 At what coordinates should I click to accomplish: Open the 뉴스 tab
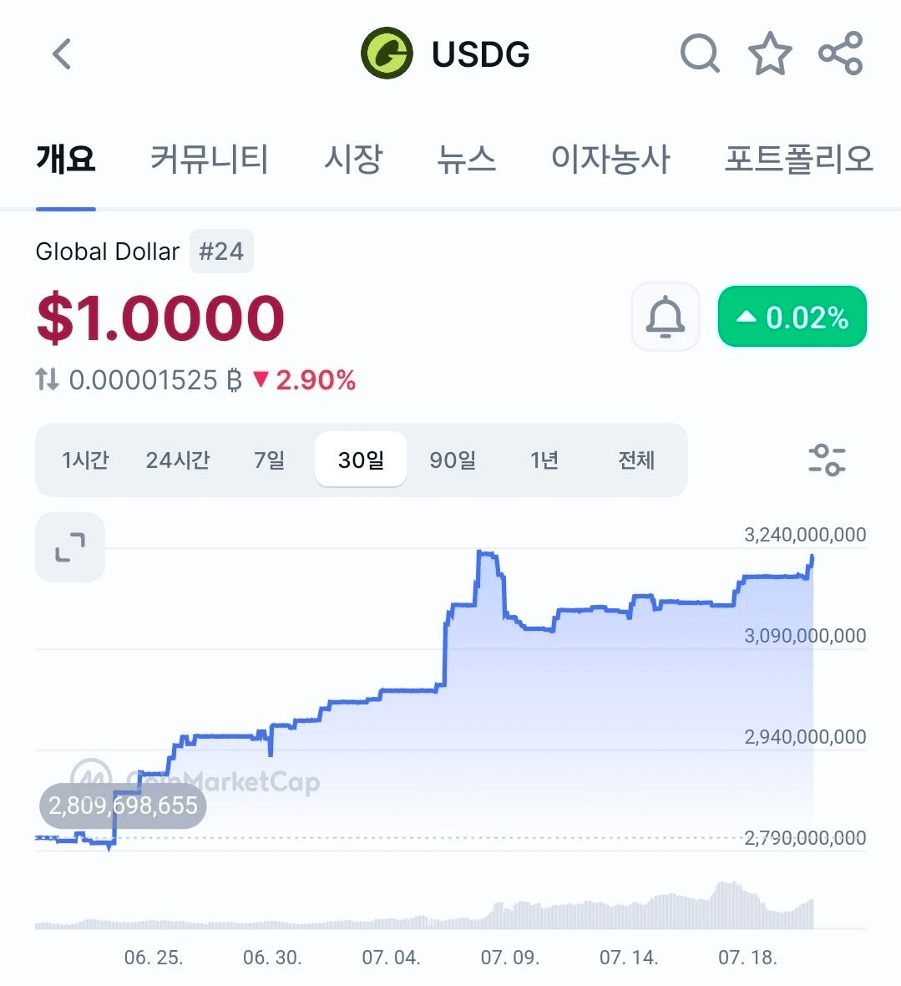(x=466, y=159)
